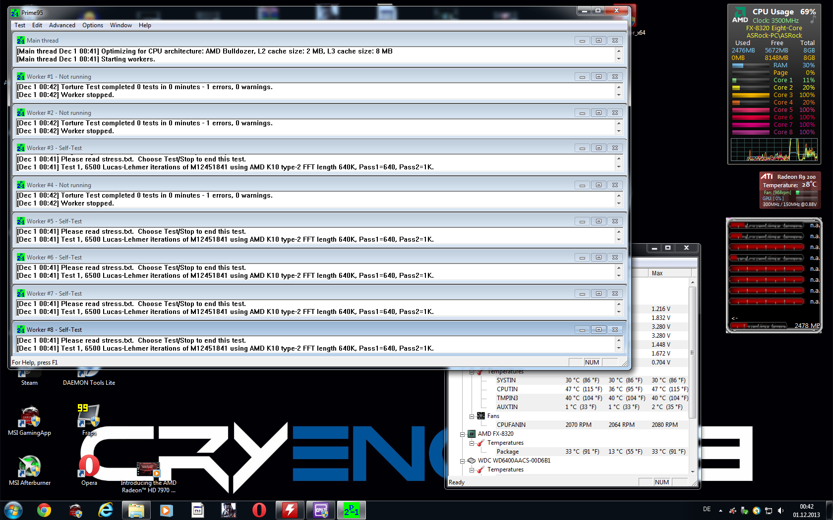
Task: Collapse Temperatures under AMD FX-8320
Action: 472,443
